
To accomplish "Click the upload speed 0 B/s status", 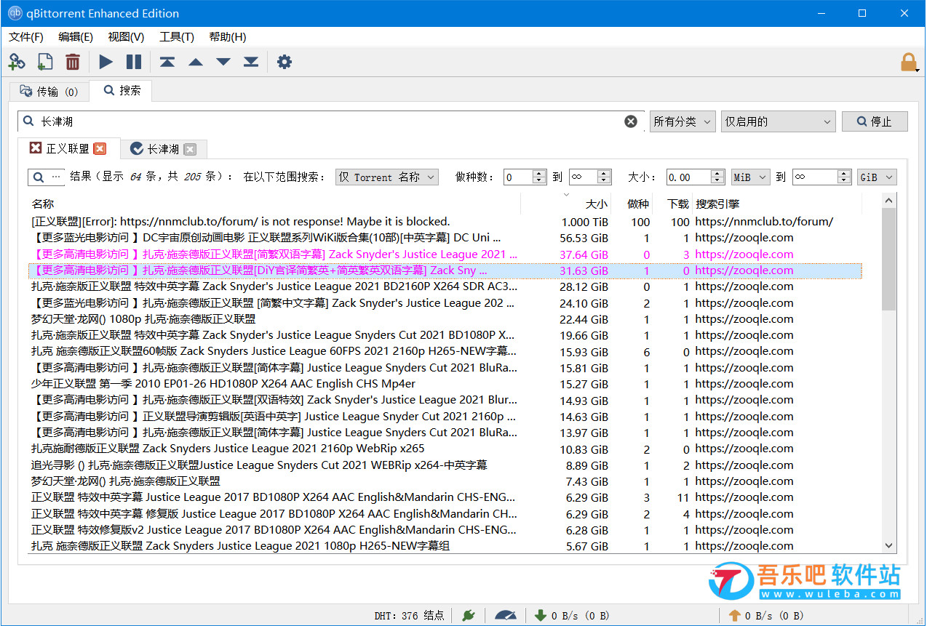I will point(766,616).
